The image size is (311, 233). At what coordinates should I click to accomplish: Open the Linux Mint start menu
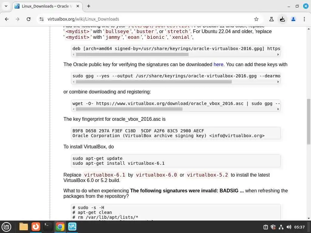[6, 227]
